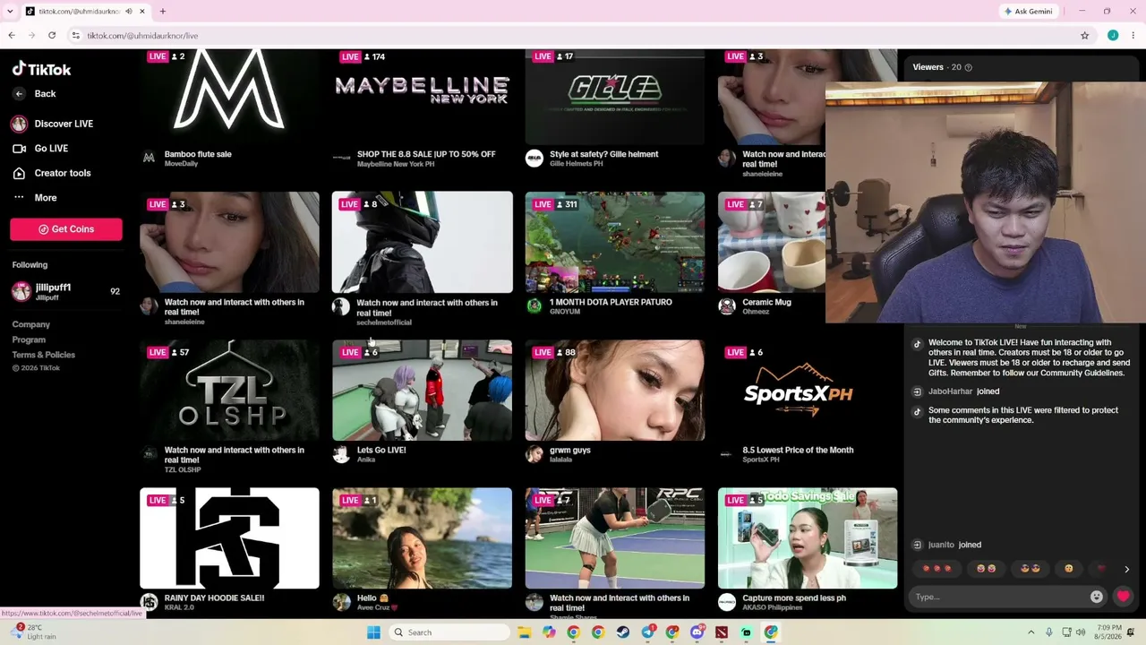
Task: Show more quick emoji reactions arrow
Action: (1126, 569)
